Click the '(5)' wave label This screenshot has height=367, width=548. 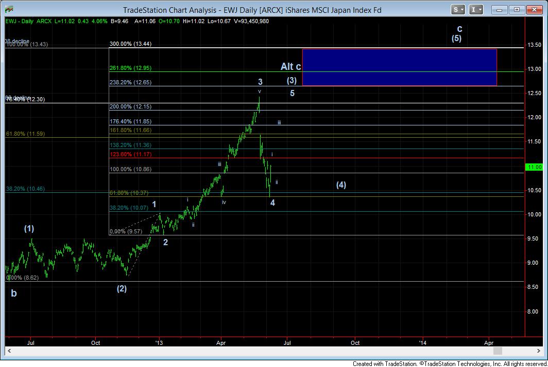(x=456, y=39)
